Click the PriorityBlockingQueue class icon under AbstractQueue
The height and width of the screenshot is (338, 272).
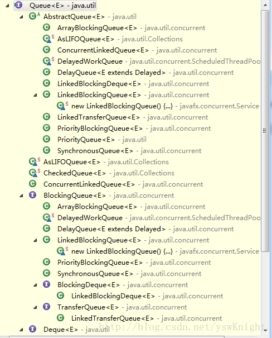[46, 128]
